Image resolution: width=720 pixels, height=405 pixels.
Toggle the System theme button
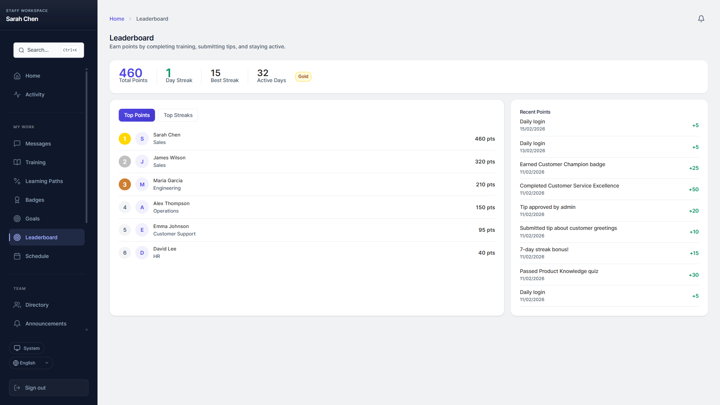click(27, 348)
